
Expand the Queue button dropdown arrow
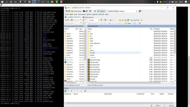click(106, 11)
